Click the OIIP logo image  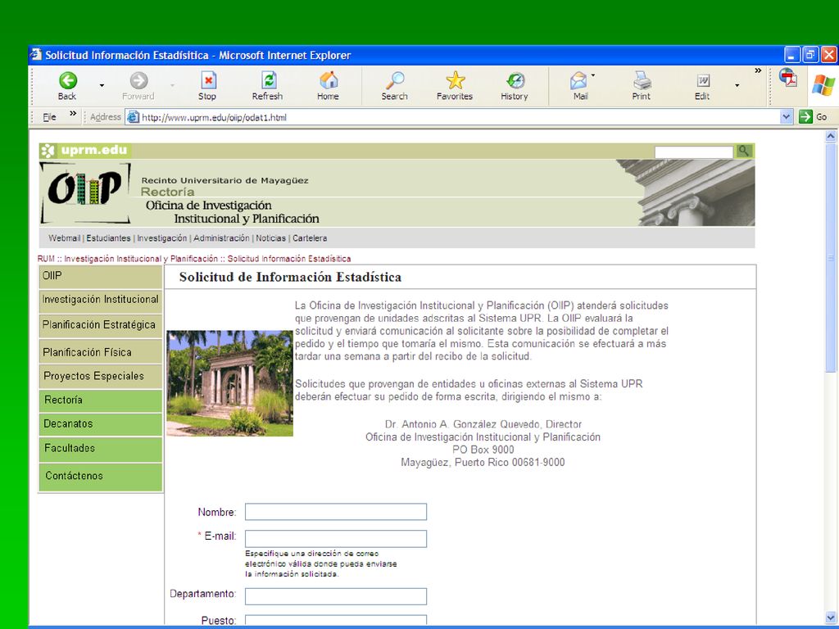[85, 192]
